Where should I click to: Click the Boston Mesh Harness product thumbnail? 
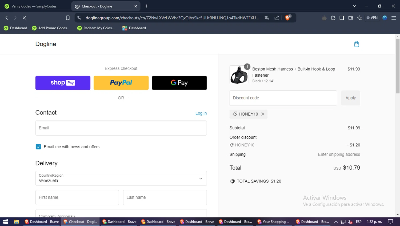point(239,75)
